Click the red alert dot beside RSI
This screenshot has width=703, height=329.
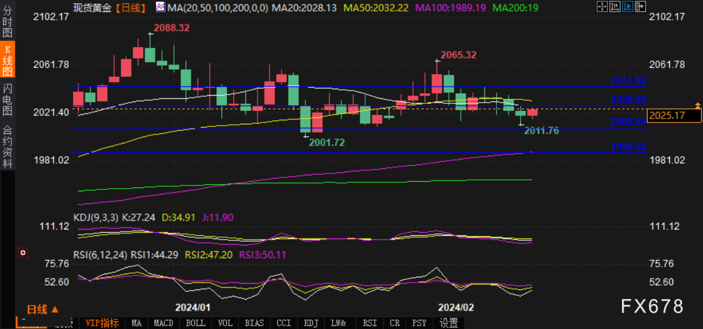(x=23, y=252)
